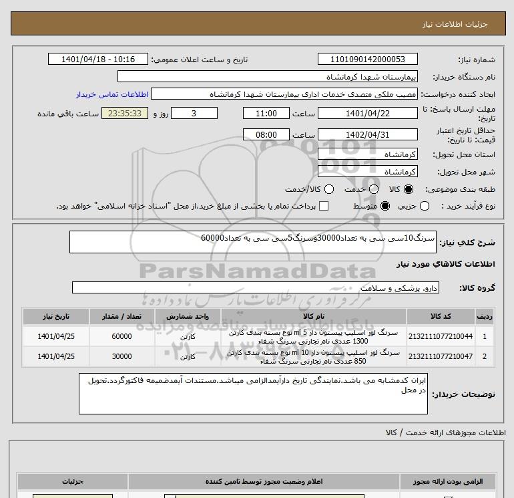Click the گروه کالا field دارو، پزشکی و سلامت
The width and height of the screenshot is (514, 498).
click(x=256, y=287)
